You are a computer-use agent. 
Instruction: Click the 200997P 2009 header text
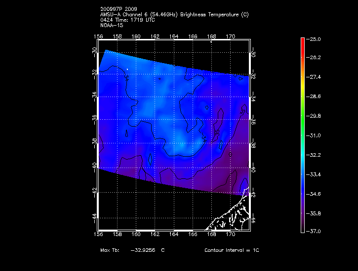119,9
